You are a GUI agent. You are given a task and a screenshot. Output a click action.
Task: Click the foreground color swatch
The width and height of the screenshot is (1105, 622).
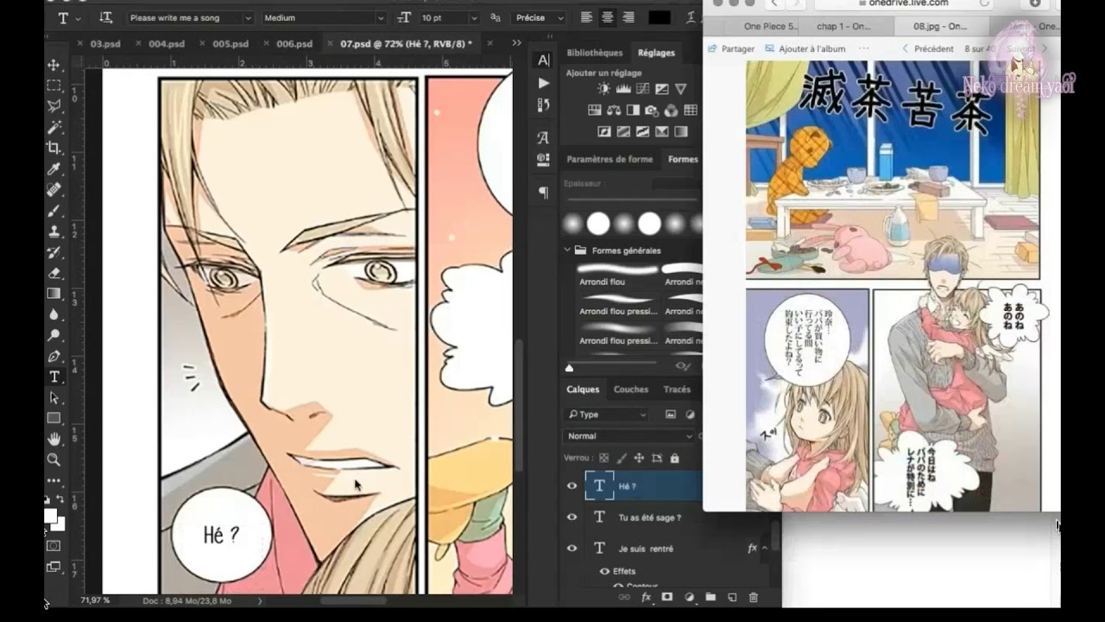point(51,516)
